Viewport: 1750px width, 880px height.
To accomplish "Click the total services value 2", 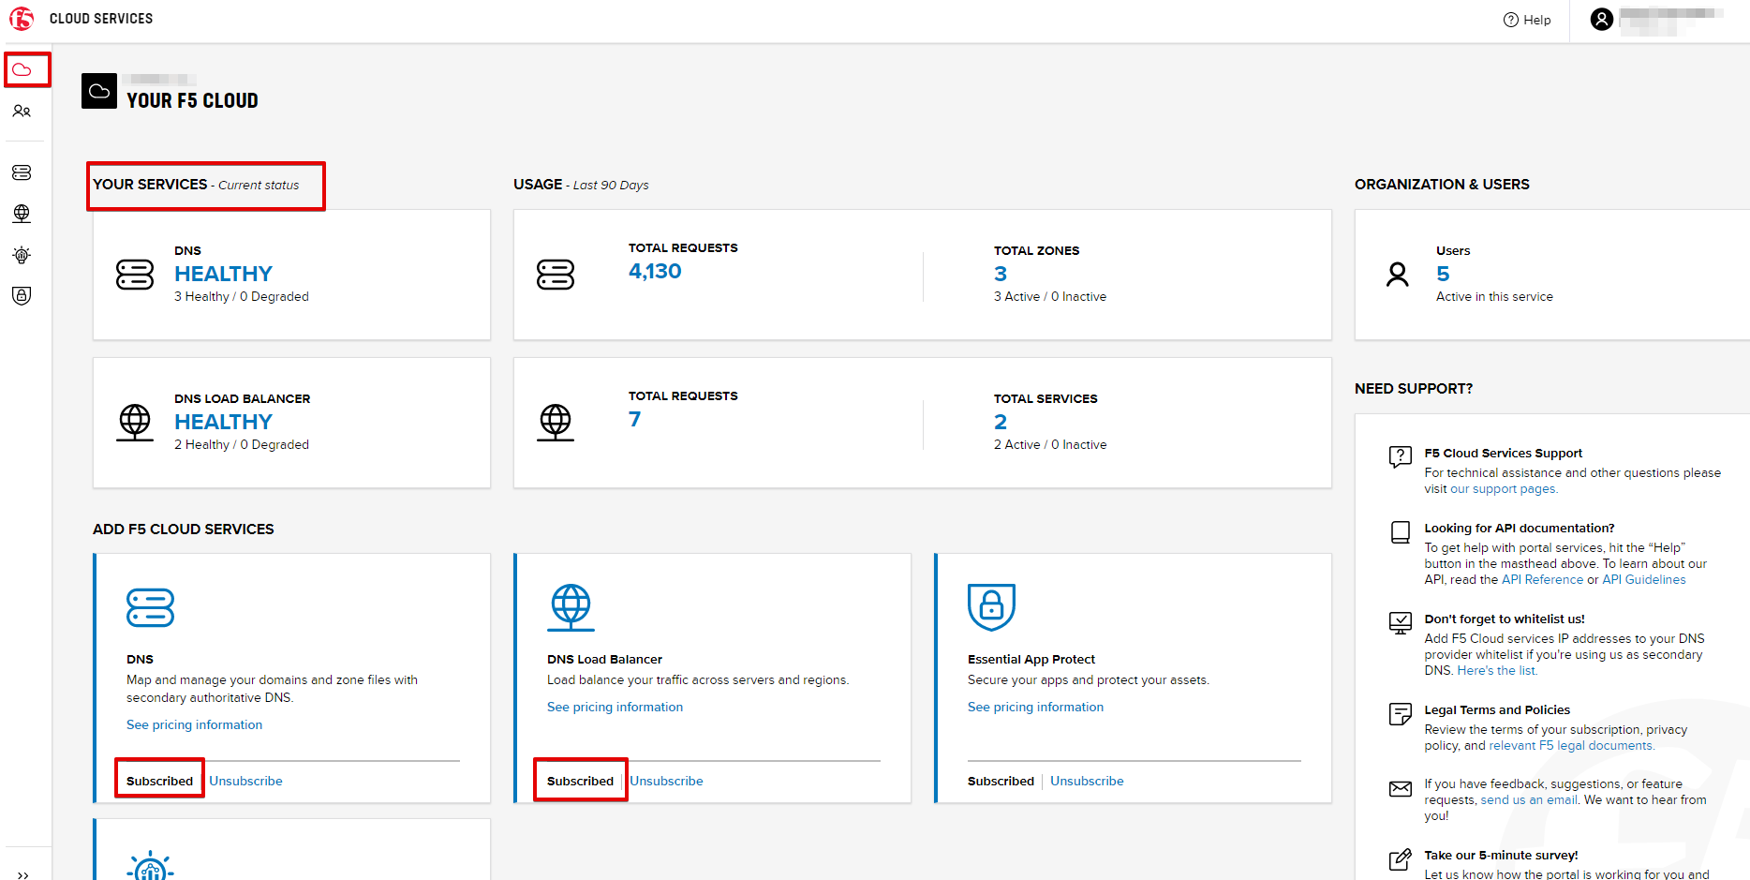I will tap(1001, 422).
